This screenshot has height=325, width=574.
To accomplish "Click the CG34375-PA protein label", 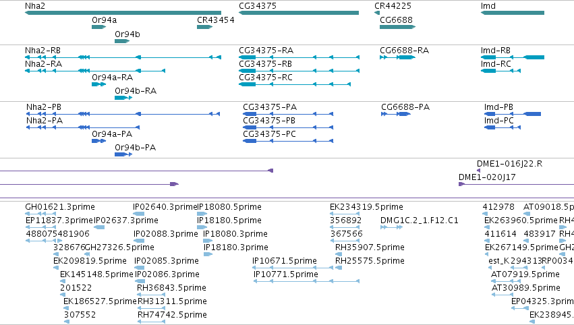I will tap(270, 107).
